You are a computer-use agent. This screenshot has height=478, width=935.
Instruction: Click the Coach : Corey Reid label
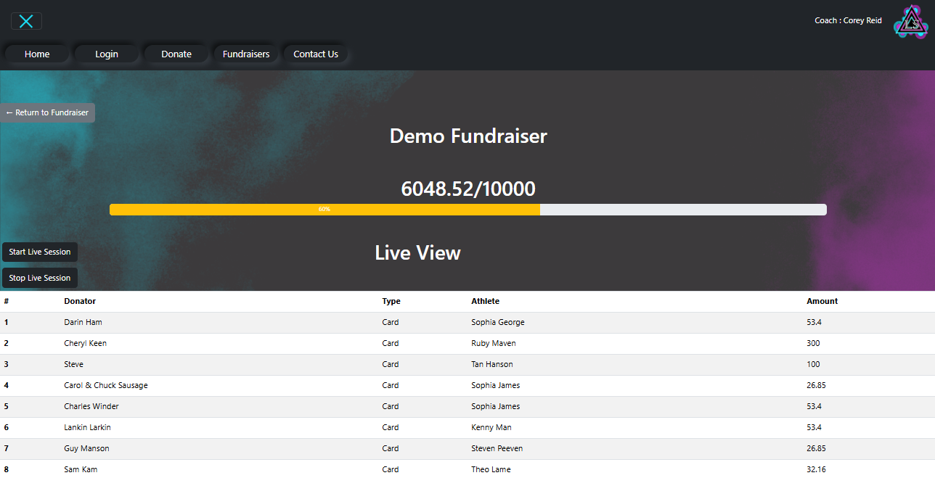[x=848, y=21]
